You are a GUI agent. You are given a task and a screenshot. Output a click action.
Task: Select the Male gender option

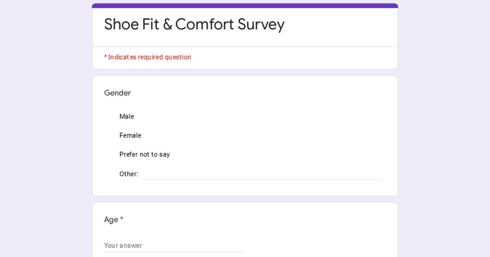pos(127,117)
